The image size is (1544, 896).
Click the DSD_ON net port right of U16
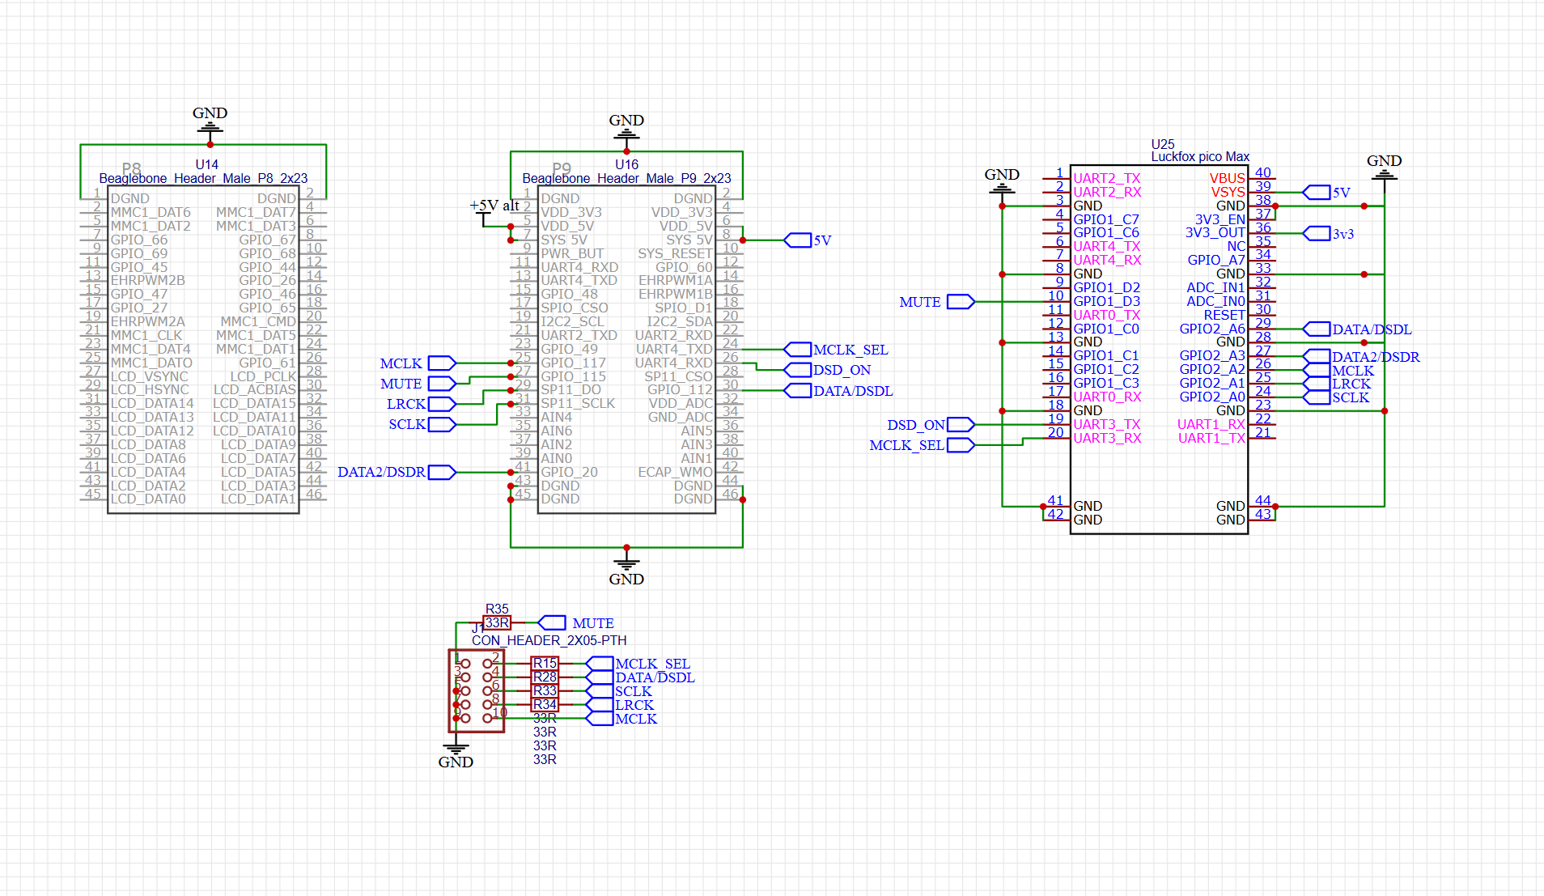coord(798,370)
